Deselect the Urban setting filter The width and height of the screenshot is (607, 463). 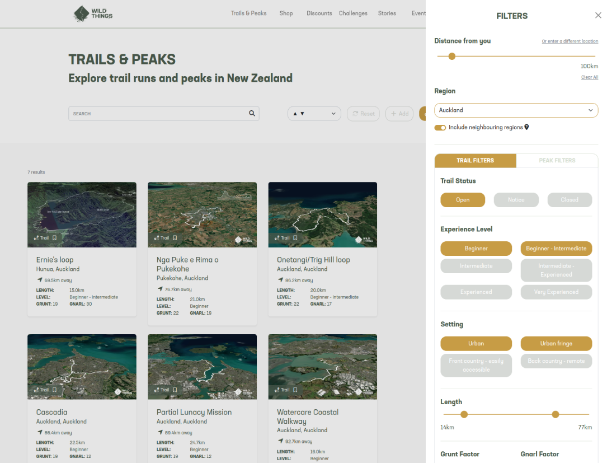[476, 343]
